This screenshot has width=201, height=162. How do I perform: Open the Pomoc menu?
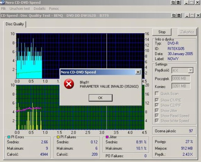click(x=54, y=9)
